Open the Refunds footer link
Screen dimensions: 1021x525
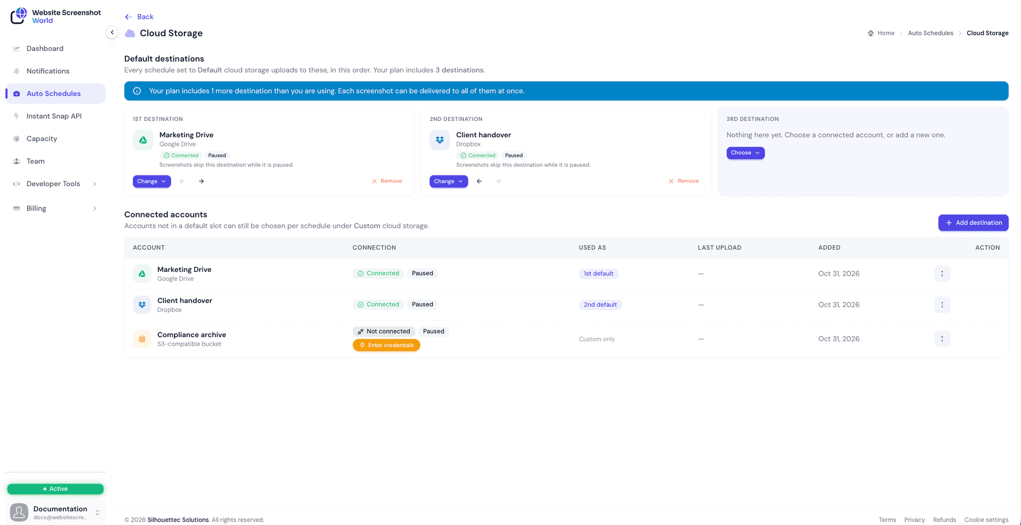tap(944, 520)
